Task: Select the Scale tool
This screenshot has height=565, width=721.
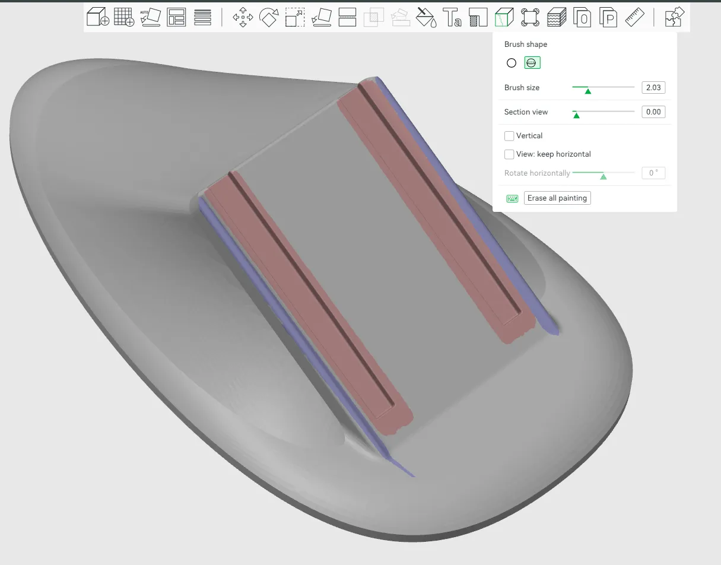Action: pyautogui.click(x=295, y=17)
